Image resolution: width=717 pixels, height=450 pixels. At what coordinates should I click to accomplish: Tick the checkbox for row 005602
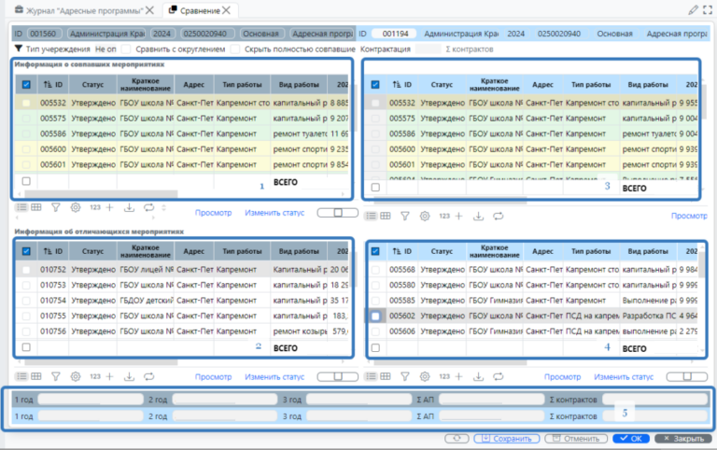(375, 316)
